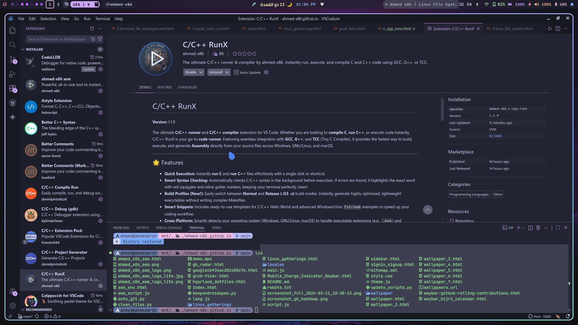Open the manage gear for Astyle Extension

(101, 113)
